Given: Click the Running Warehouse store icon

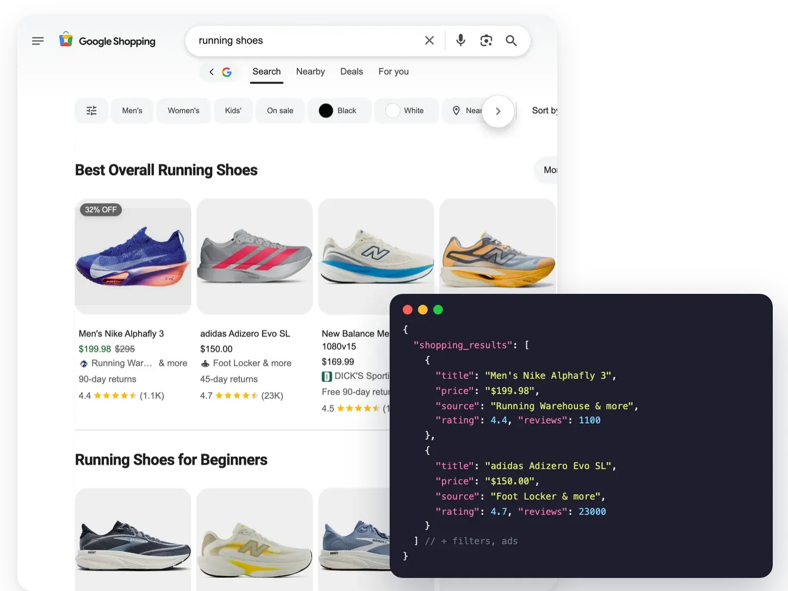Looking at the screenshot, I should pyautogui.click(x=84, y=364).
